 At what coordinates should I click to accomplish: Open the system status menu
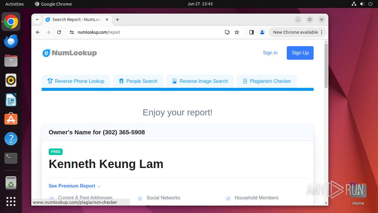tap(362, 4)
